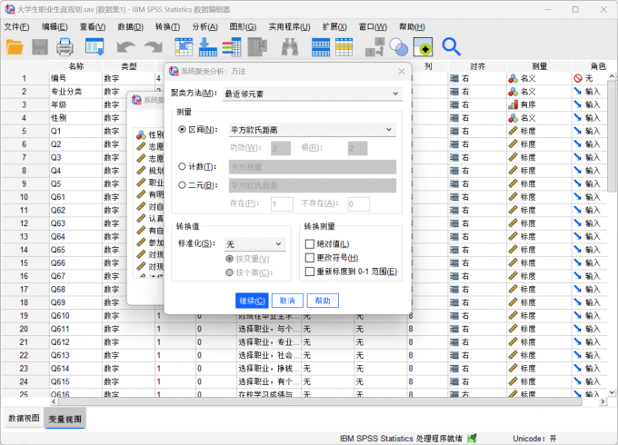Viewport: 618px width, 445px height.
Task: Open the 标准化(S) dropdown
Action: tap(255, 244)
